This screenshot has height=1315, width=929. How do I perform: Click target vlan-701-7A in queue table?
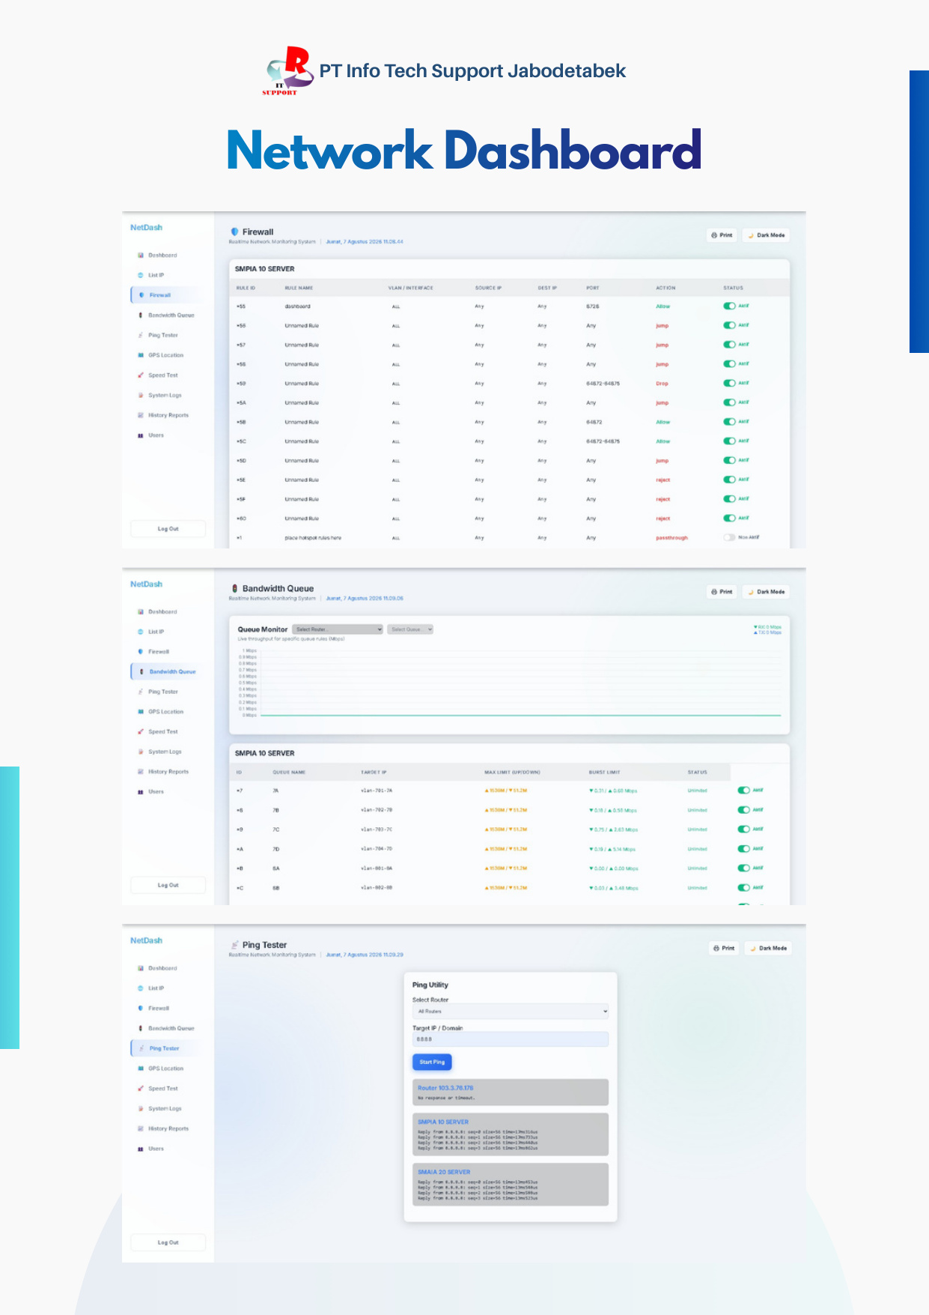pos(377,790)
